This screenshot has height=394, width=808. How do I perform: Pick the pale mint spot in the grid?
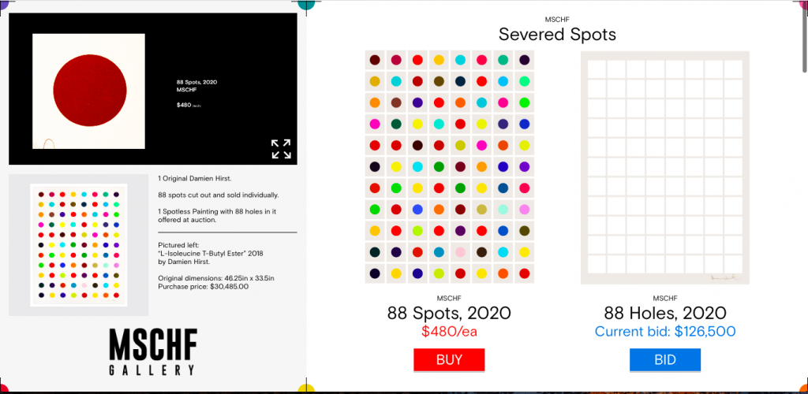click(503, 209)
